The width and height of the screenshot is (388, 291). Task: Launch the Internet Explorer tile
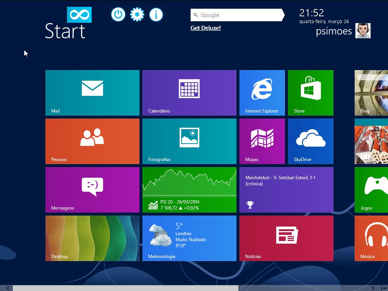pos(262,93)
